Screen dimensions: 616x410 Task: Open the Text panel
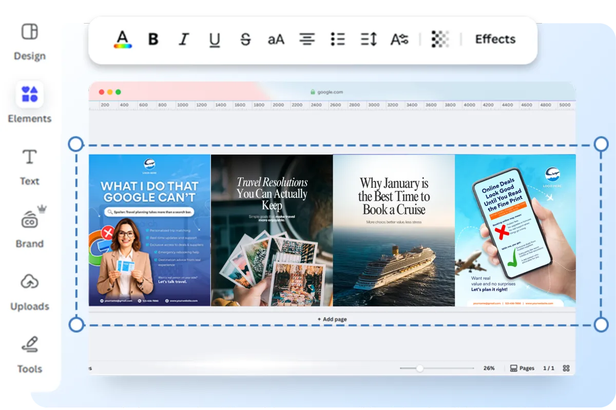[x=29, y=166]
